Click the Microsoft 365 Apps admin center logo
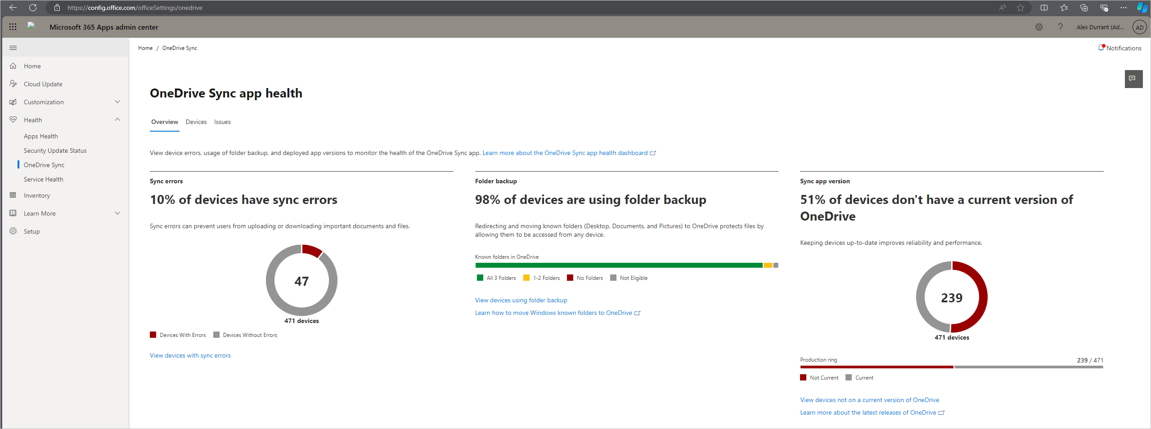 point(31,26)
